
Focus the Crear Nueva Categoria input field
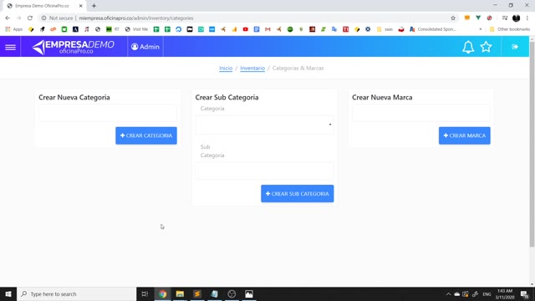108,113
